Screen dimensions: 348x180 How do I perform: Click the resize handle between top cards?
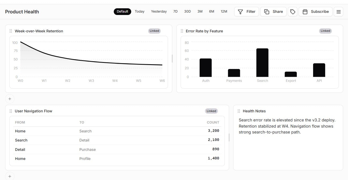[172, 59]
